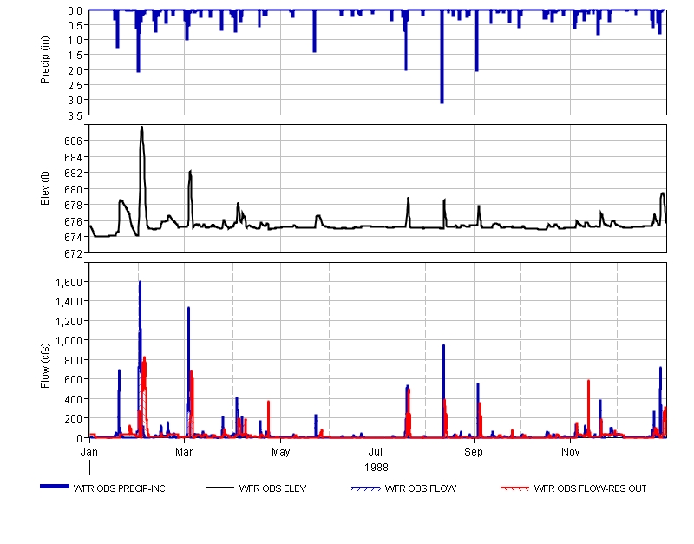Click the Sep label on the time axis
The width and height of the screenshot is (694, 544).
click(x=474, y=452)
